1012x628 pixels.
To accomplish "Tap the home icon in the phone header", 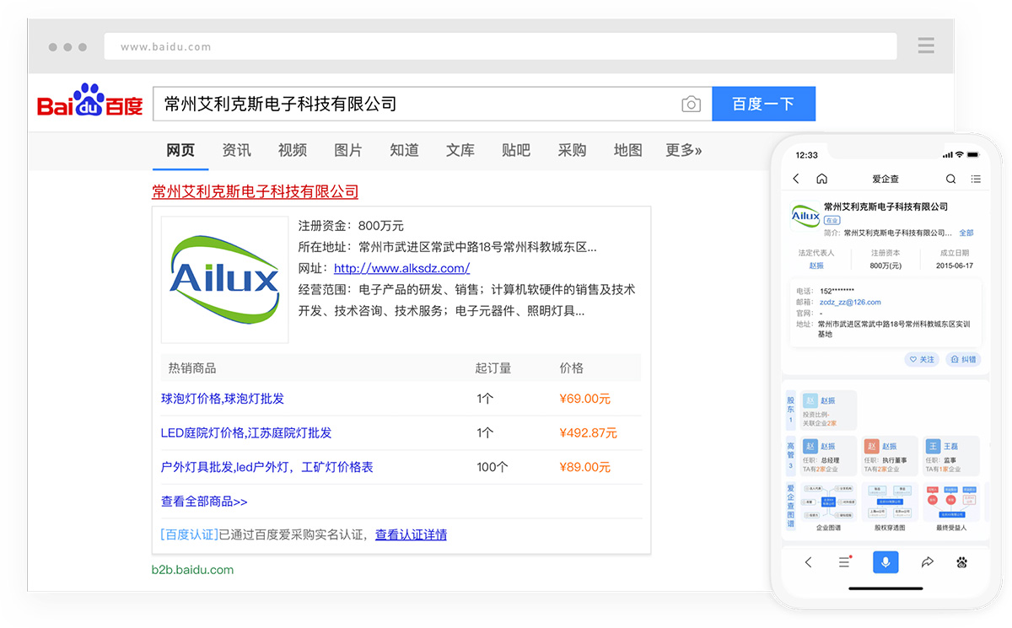I will click(821, 179).
